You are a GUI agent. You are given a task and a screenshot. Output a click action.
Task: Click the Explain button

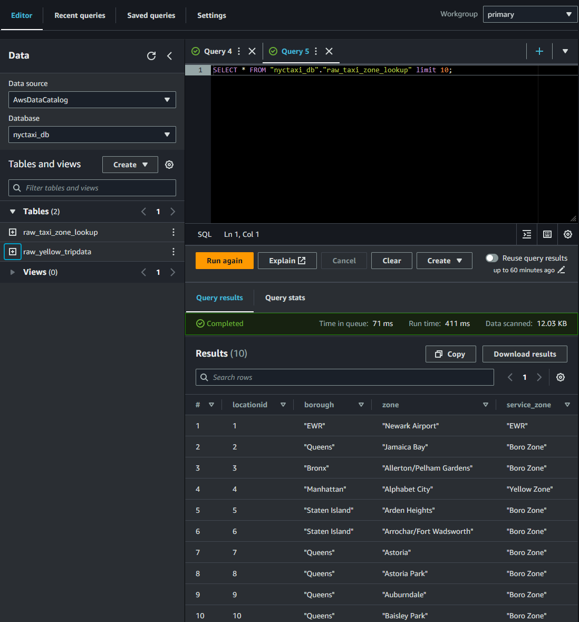(x=287, y=261)
